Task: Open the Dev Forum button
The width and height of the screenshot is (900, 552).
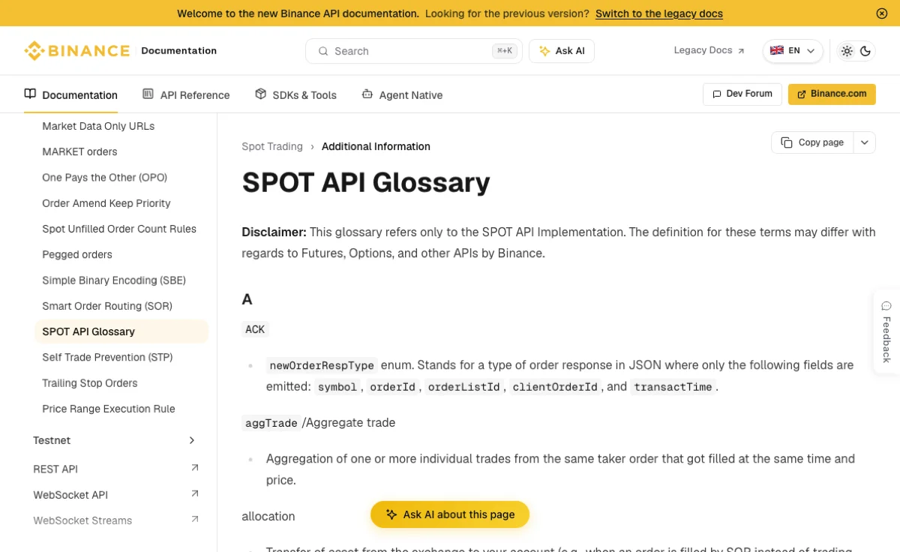Action: coord(742,94)
